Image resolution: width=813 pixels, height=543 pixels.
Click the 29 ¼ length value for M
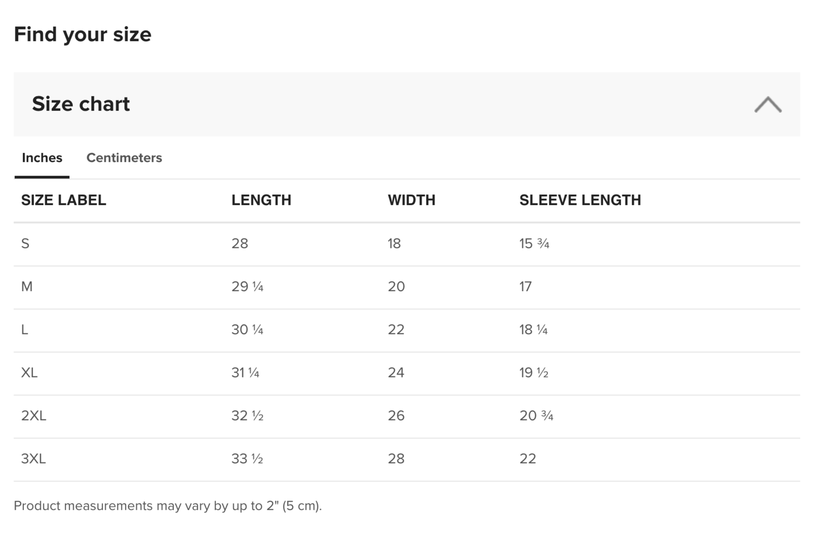(x=247, y=286)
